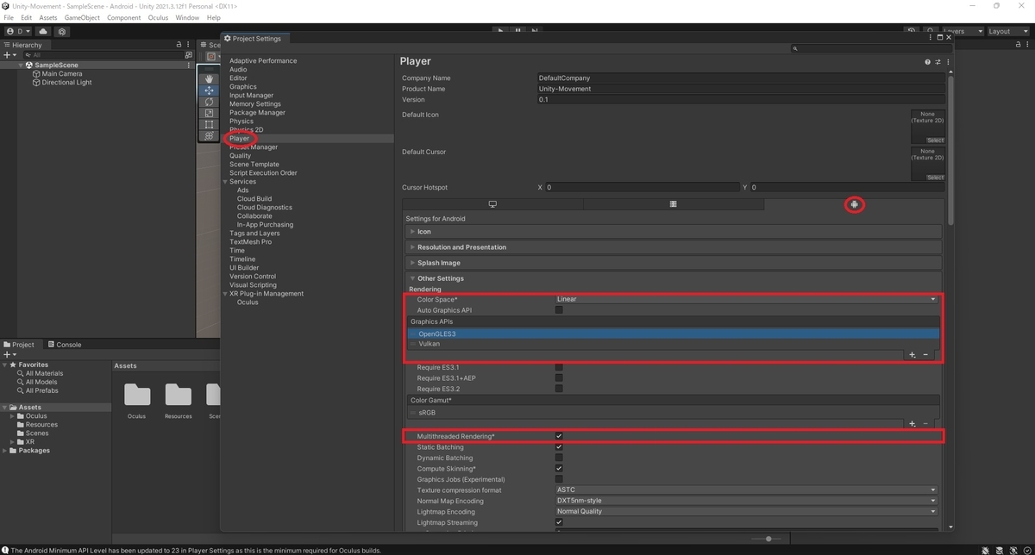Click the cloud services icon
The width and height of the screenshot is (1035, 555).
tap(43, 31)
